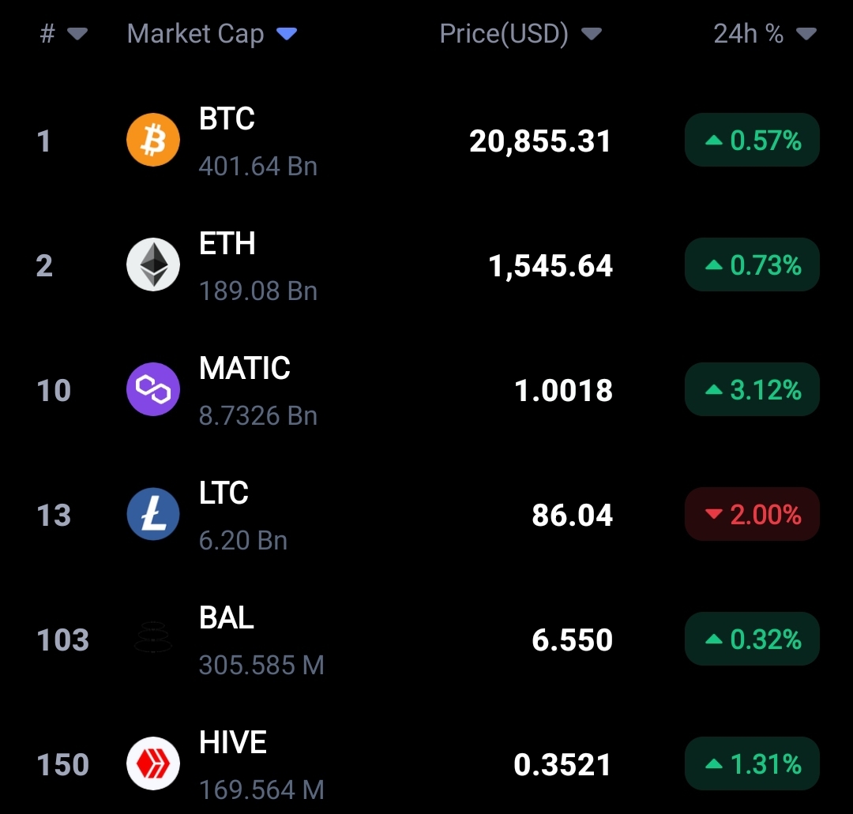Tap BTC 0.57% change badge
Image resolution: width=853 pixels, height=814 pixels.
pyautogui.click(x=752, y=141)
